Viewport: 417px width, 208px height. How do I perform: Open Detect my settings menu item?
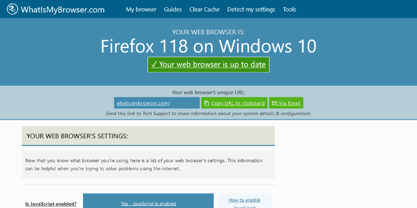(x=251, y=9)
